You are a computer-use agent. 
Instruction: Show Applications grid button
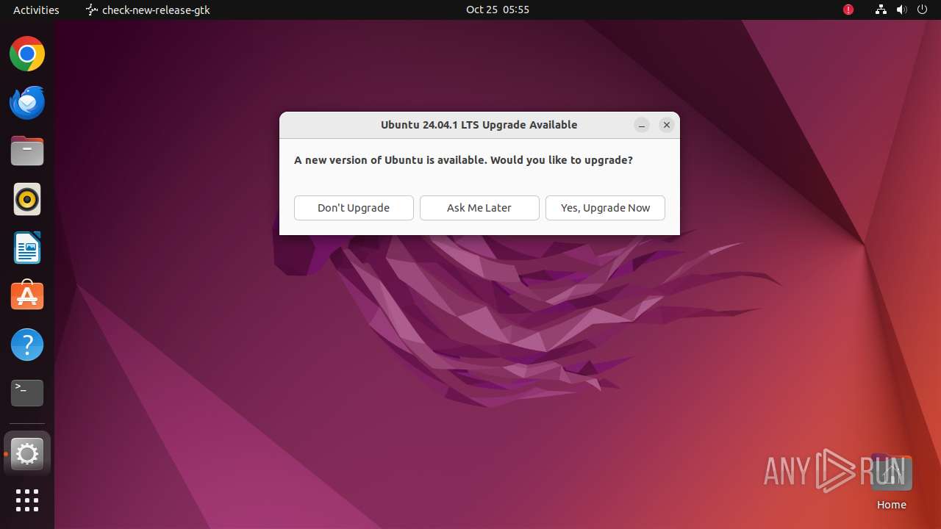point(27,500)
